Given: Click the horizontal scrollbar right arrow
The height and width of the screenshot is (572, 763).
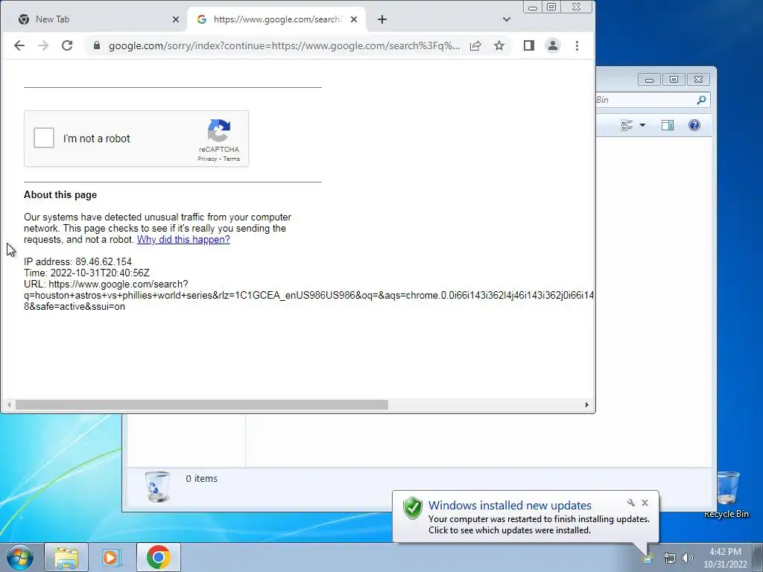Looking at the screenshot, I should point(587,404).
